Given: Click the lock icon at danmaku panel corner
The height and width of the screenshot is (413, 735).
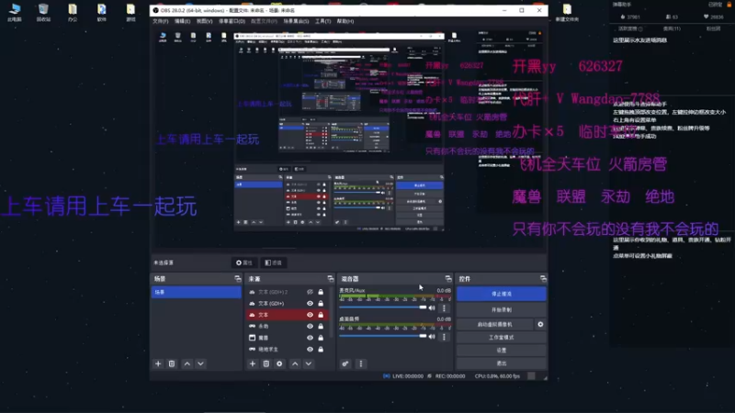Looking at the screenshot, I should (x=729, y=5).
